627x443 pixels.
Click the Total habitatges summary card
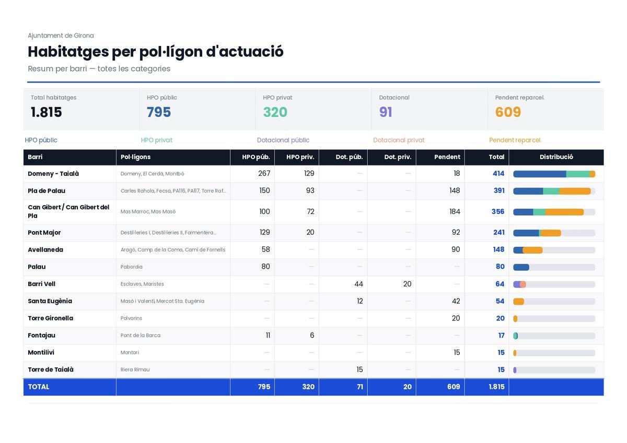tap(81, 109)
